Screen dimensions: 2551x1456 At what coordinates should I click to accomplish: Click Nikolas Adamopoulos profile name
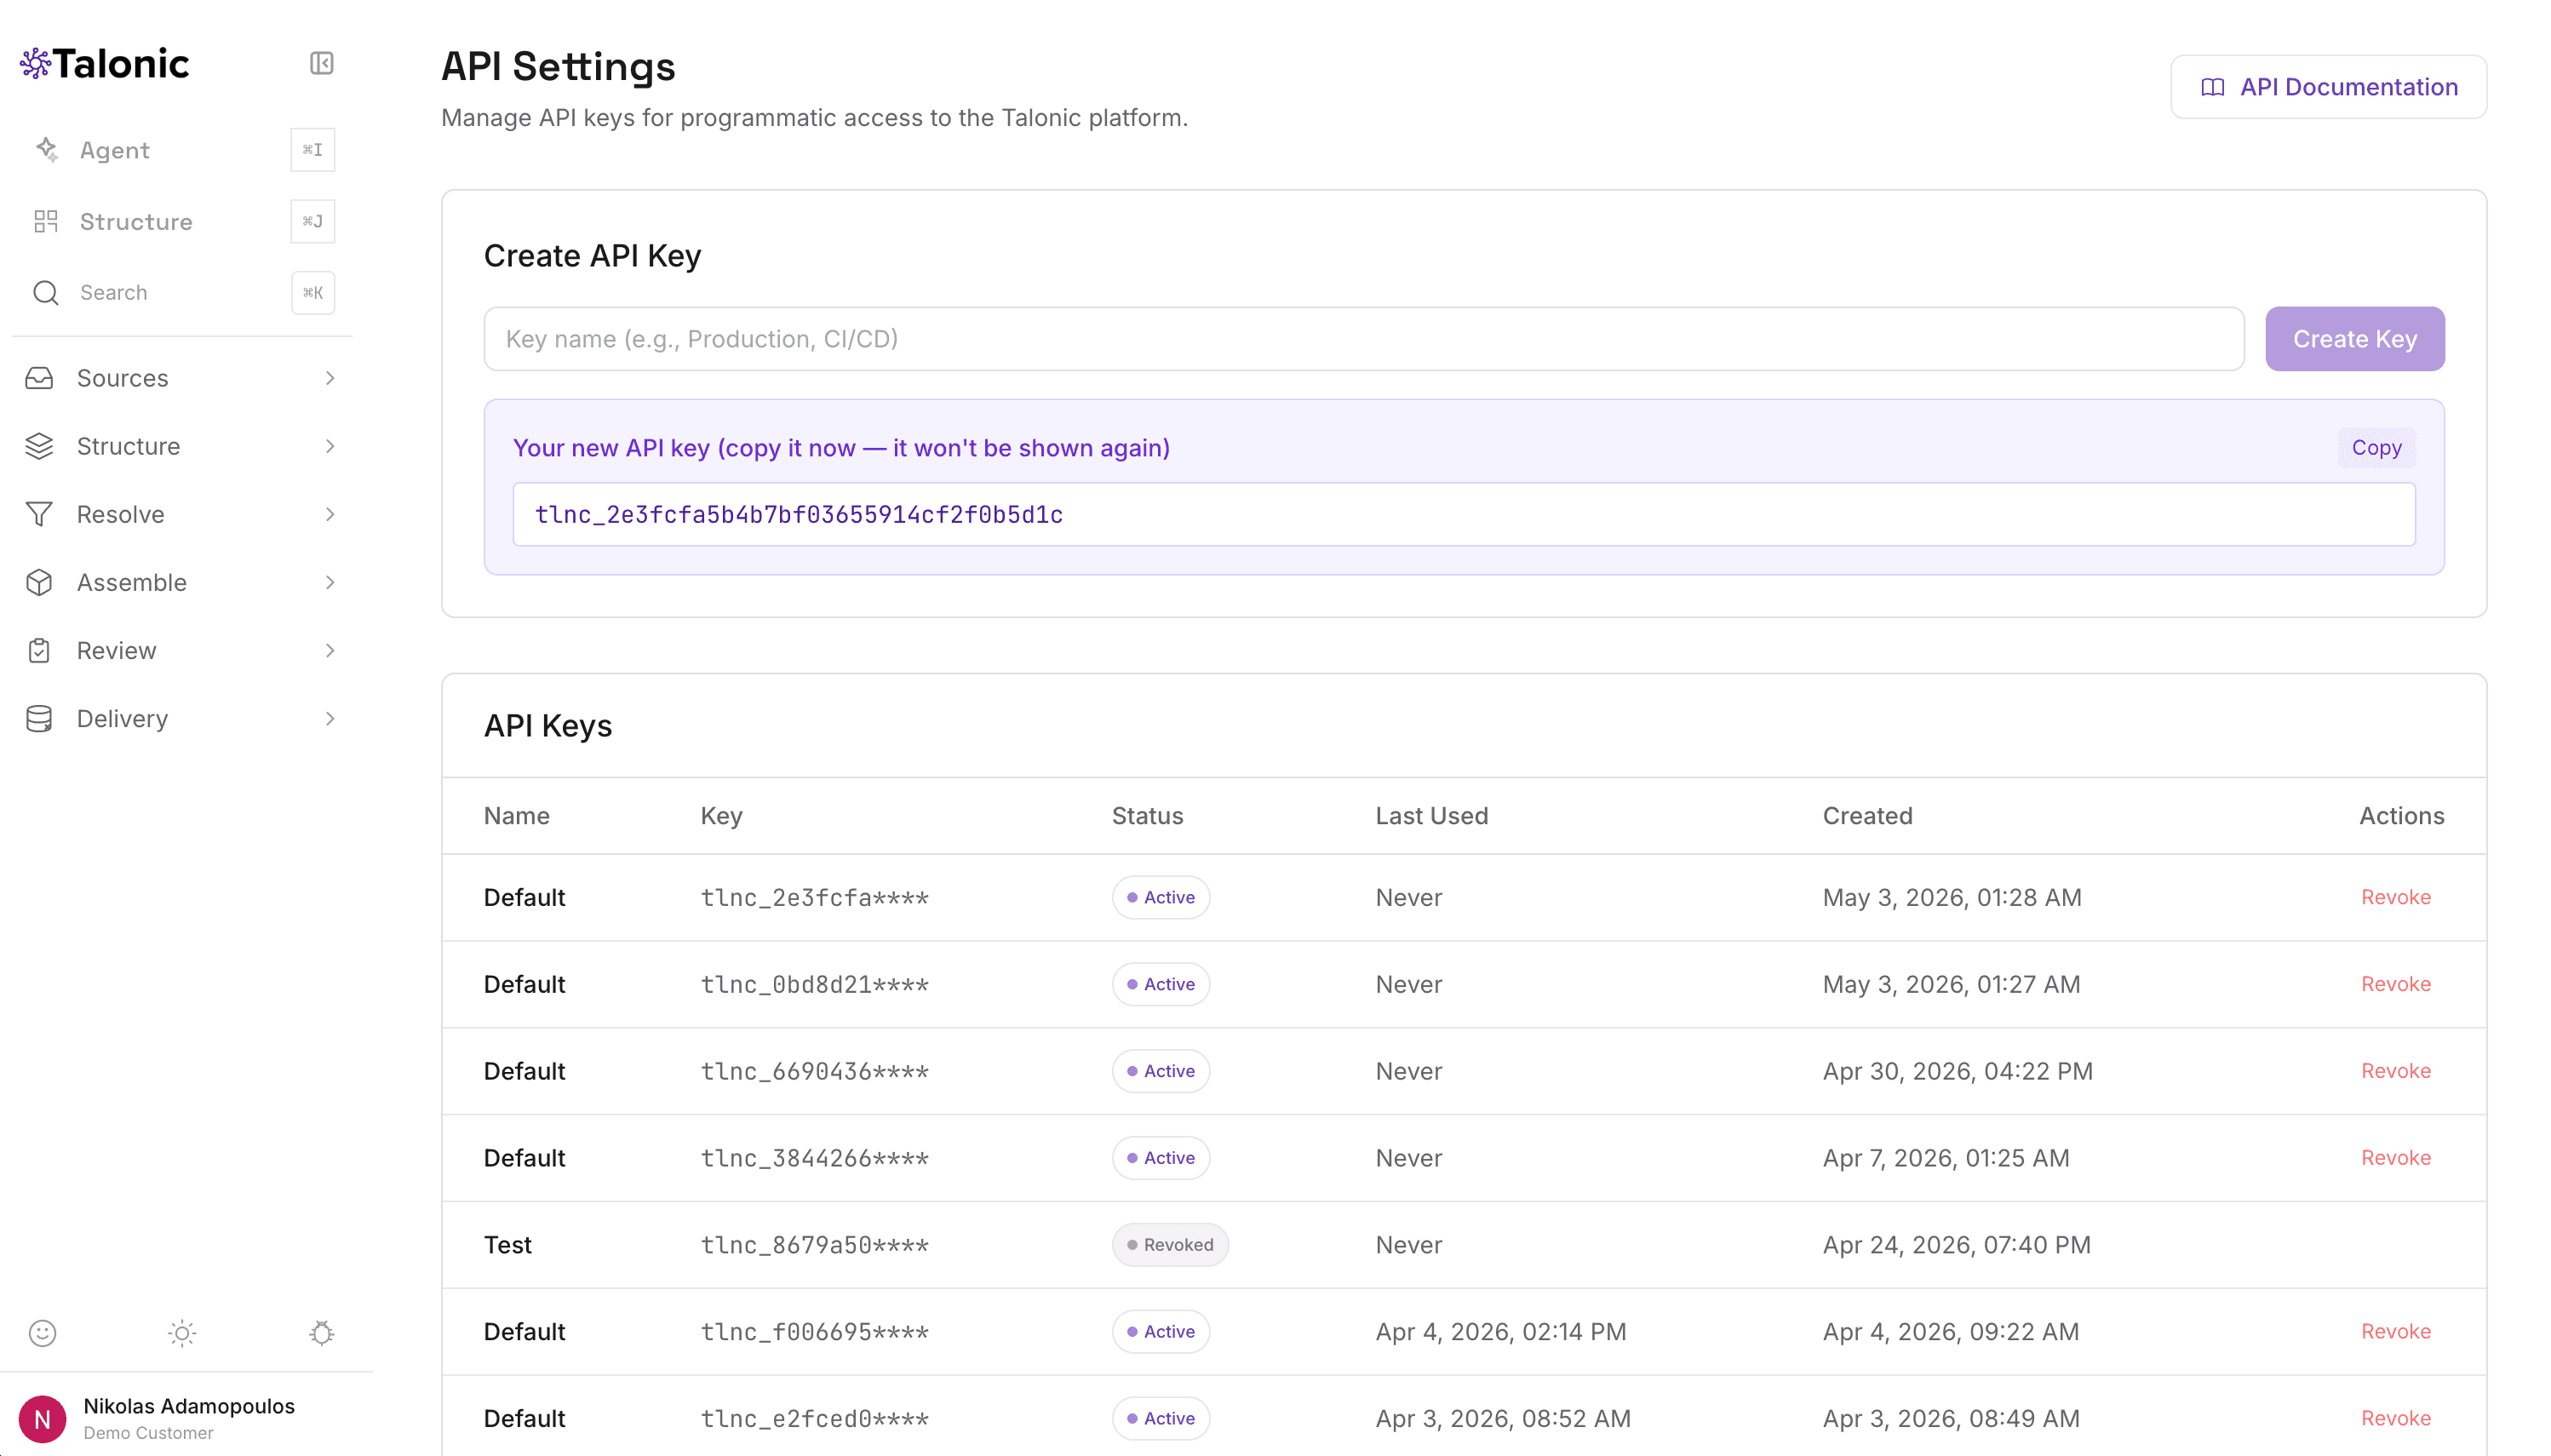189,1405
